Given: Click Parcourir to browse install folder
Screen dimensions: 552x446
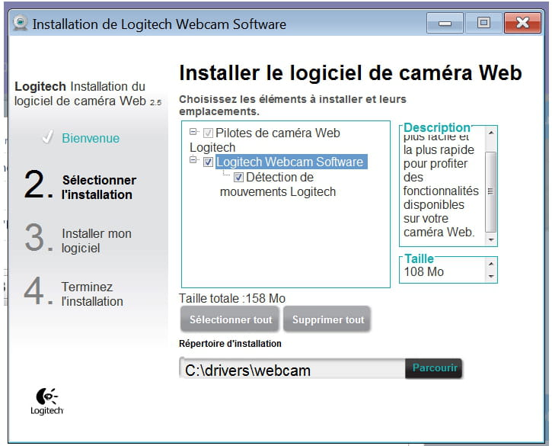Looking at the screenshot, I should (x=434, y=368).
